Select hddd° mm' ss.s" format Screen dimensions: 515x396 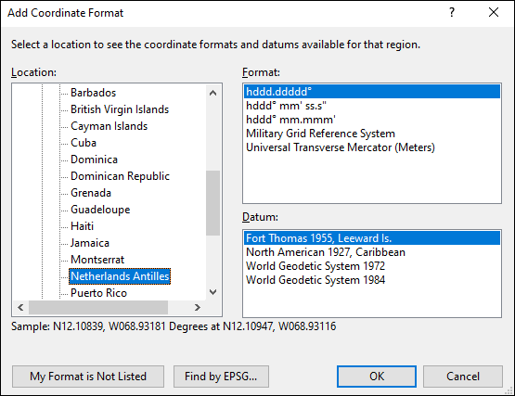[x=372, y=106]
